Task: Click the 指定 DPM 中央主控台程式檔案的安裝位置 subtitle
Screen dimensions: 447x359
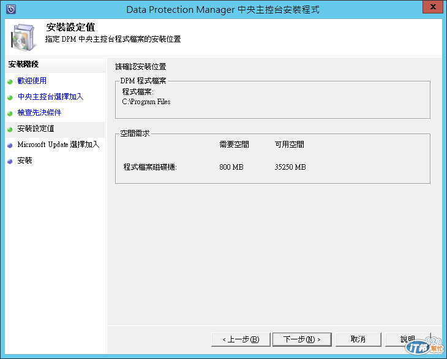Action: pyautogui.click(x=113, y=39)
